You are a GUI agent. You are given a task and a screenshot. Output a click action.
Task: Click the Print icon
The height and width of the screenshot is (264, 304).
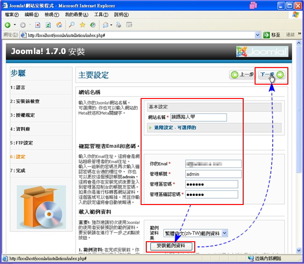pyautogui.click(x=118, y=25)
